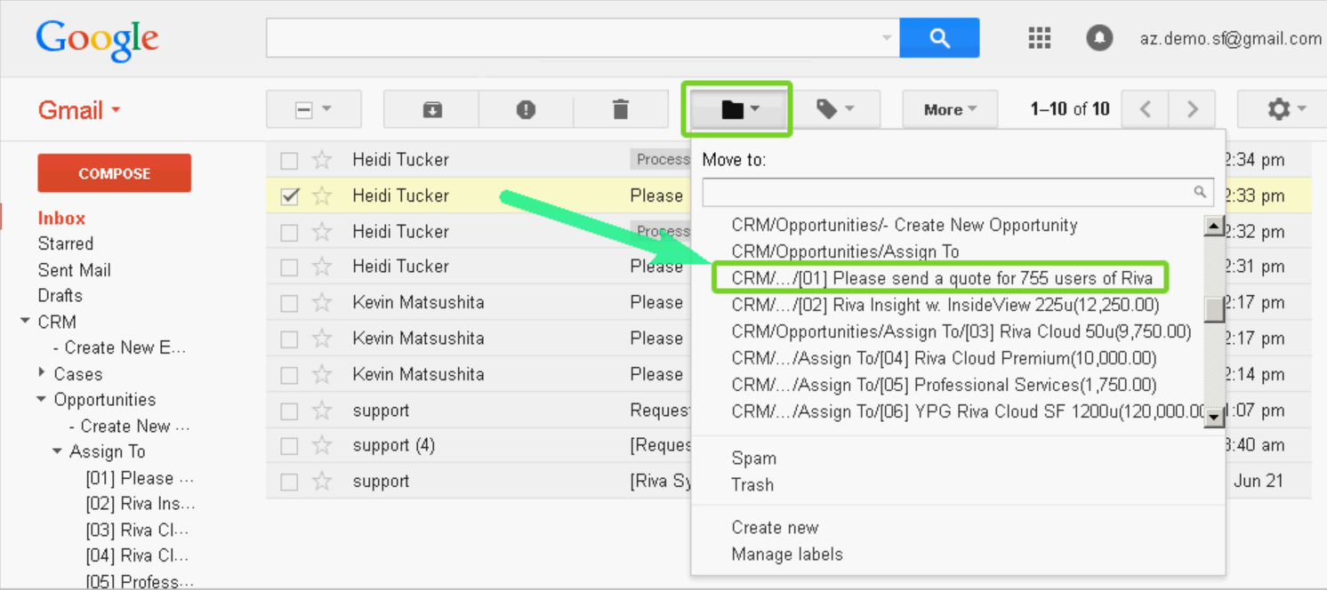Image resolution: width=1327 pixels, height=590 pixels.
Task: Star the checked Heidi Tucker 2:33 pm email
Action: 322,195
